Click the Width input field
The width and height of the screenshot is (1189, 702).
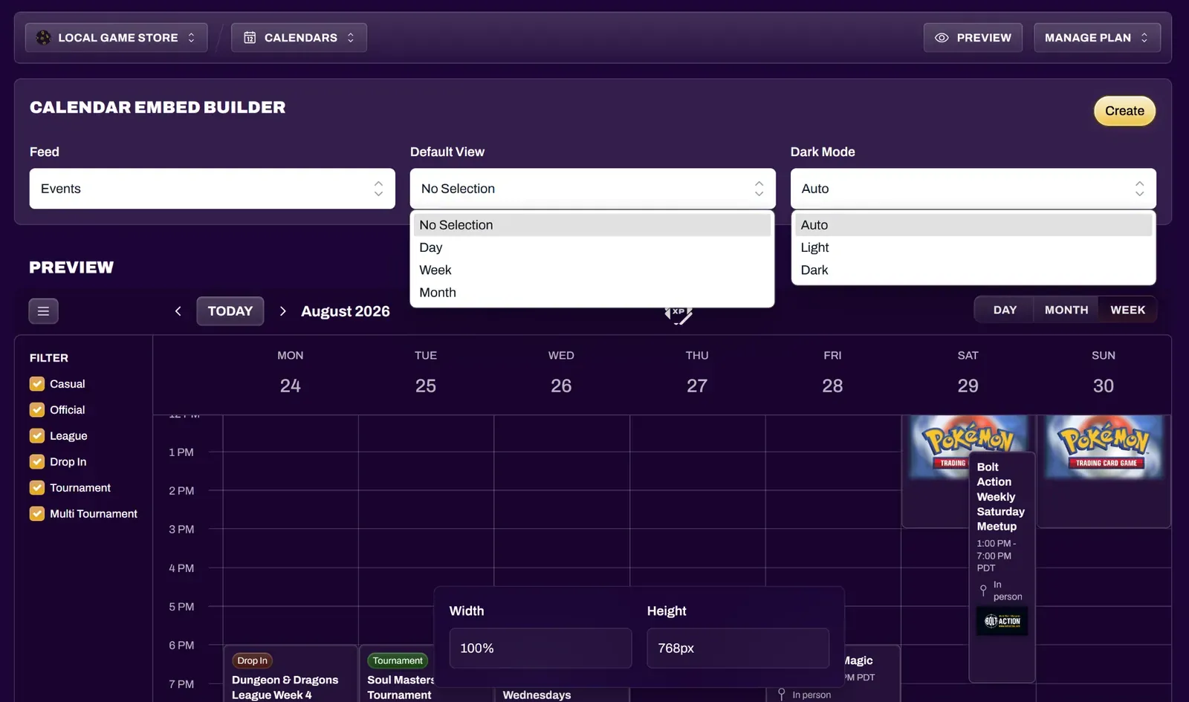tap(540, 649)
